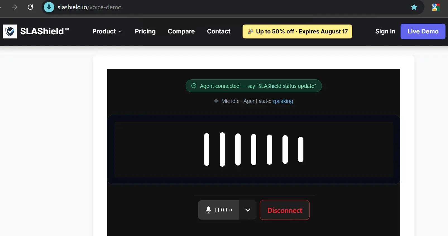Image resolution: width=448 pixels, height=236 pixels.
Task: Open the Live Demo button
Action: point(423,31)
